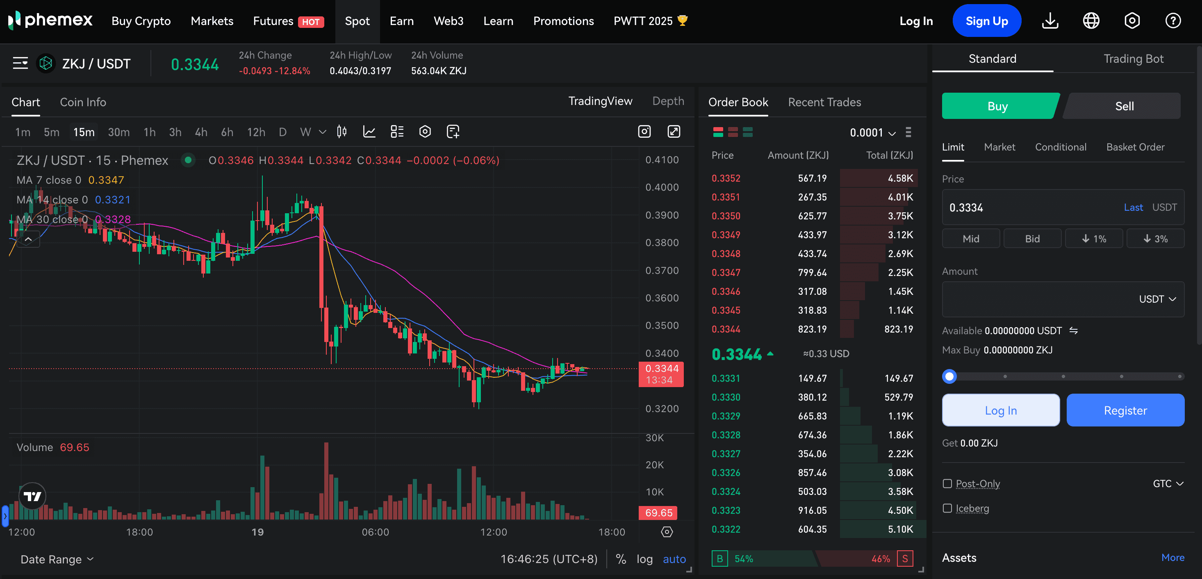Toggle the percent scale option
Image resolution: width=1202 pixels, height=579 pixels.
(x=621, y=559)
